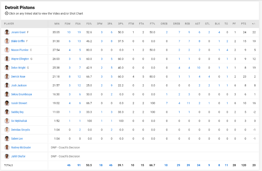This screenshot has height=171, width=262.
Task: Click the MIN column header
Action: click(x=57, y=24)
